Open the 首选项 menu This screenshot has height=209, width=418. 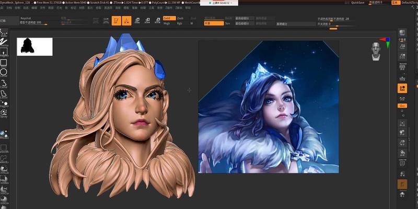(108, 8)
